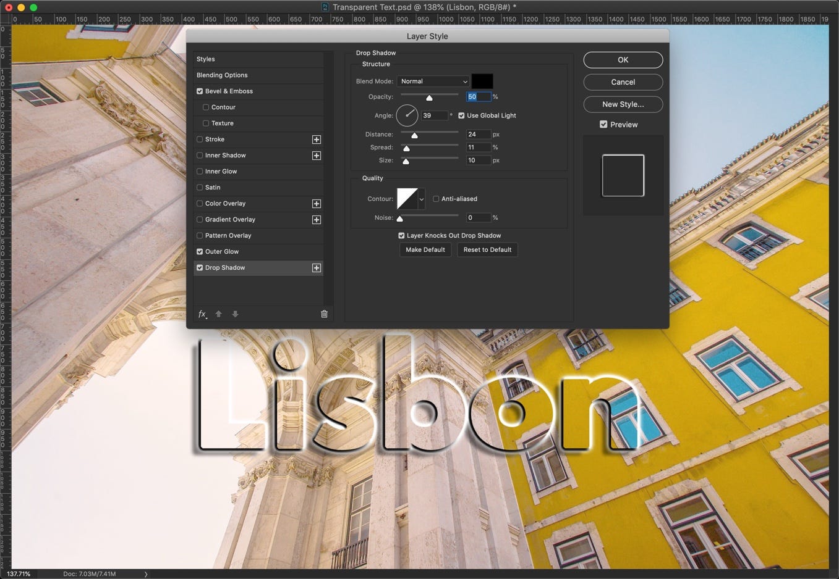Add another Color Overlay with plus icon
The width and height of the screenshot is (839, 579).
317,204
